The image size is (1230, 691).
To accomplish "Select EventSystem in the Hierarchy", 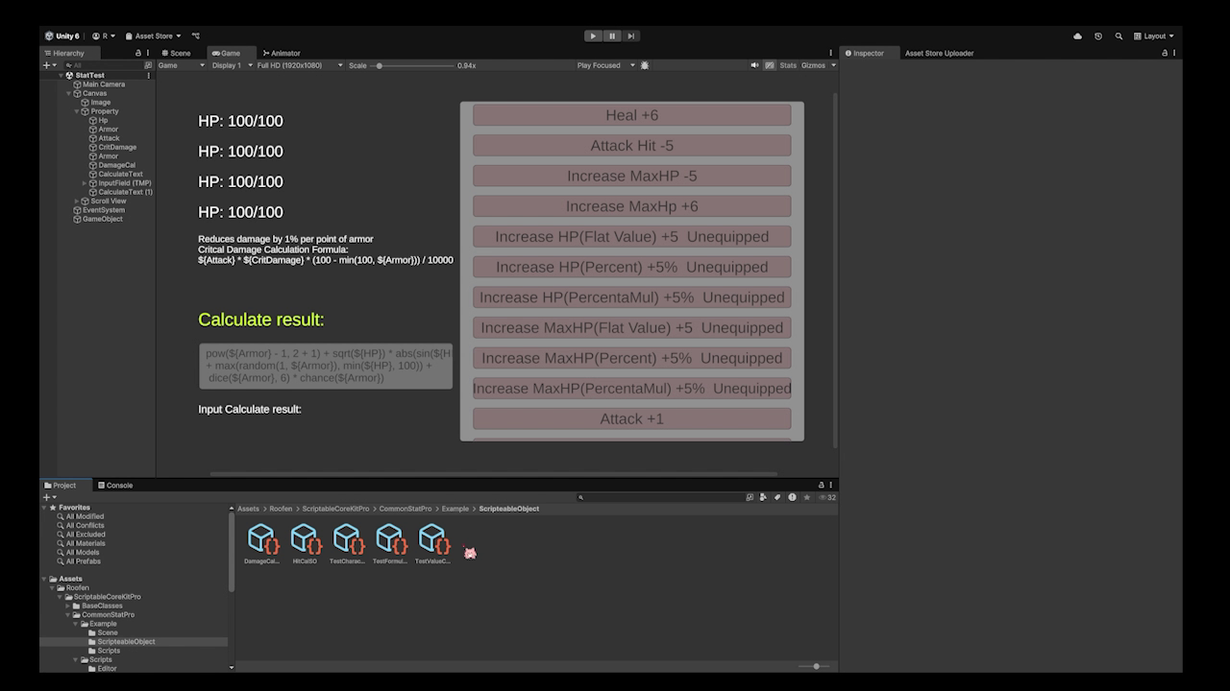I will [103, 209].
